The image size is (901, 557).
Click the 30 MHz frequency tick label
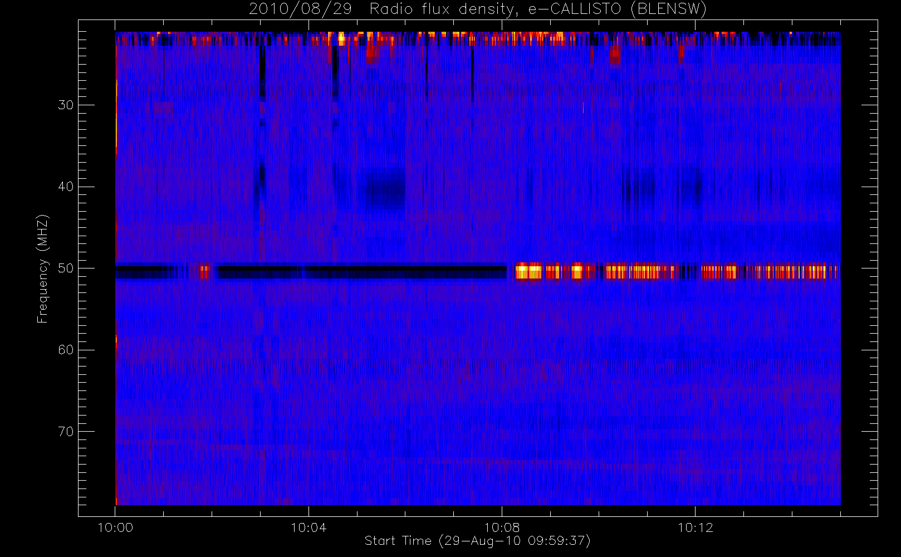tap(66, 105)
